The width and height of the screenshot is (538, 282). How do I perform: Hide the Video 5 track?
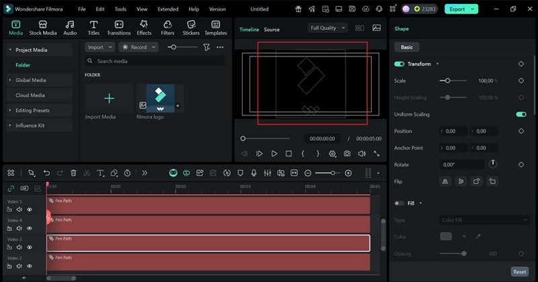click(30, 209)
